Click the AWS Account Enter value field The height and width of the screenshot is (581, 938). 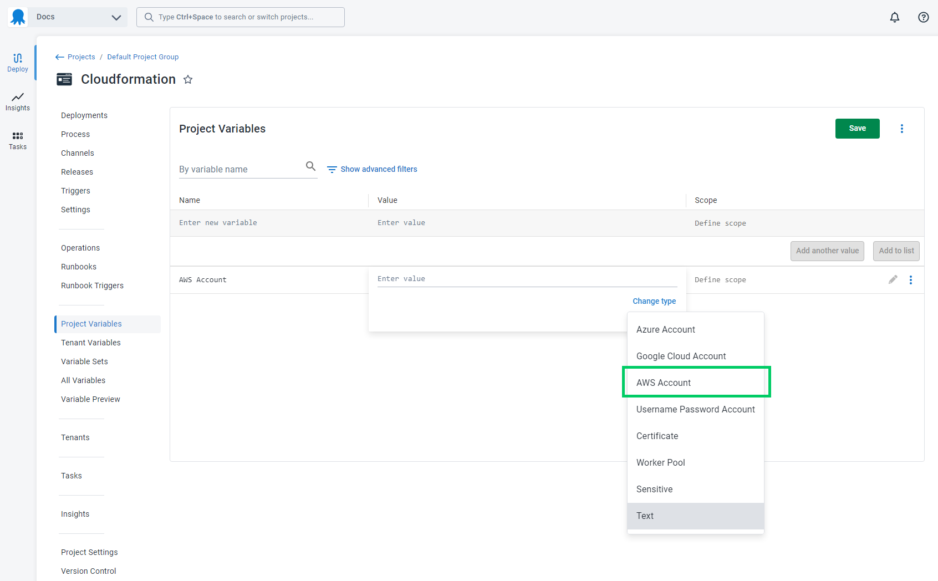coord(527,279)
